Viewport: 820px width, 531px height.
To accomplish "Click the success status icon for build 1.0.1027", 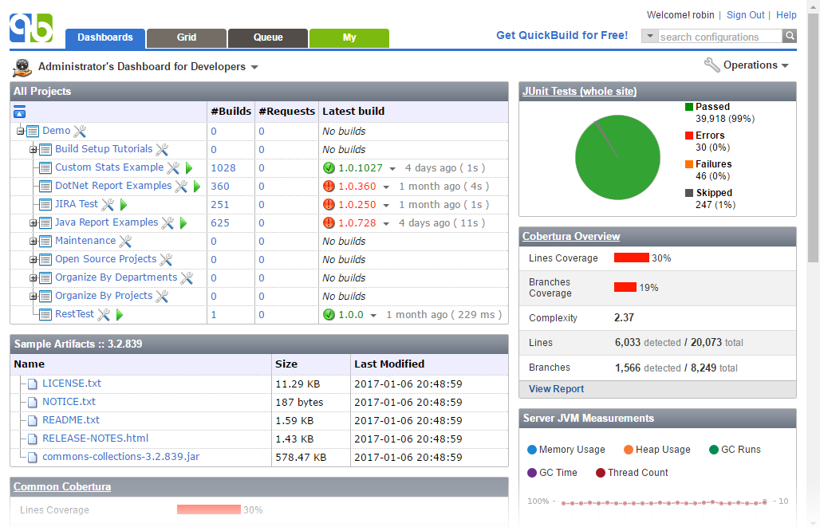I will (x=329, y=167).
